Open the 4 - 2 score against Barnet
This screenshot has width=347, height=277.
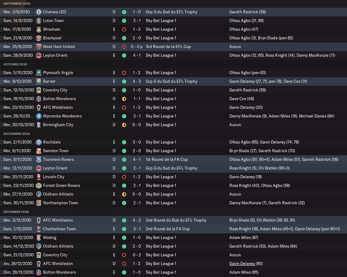(x=137, y=82)
